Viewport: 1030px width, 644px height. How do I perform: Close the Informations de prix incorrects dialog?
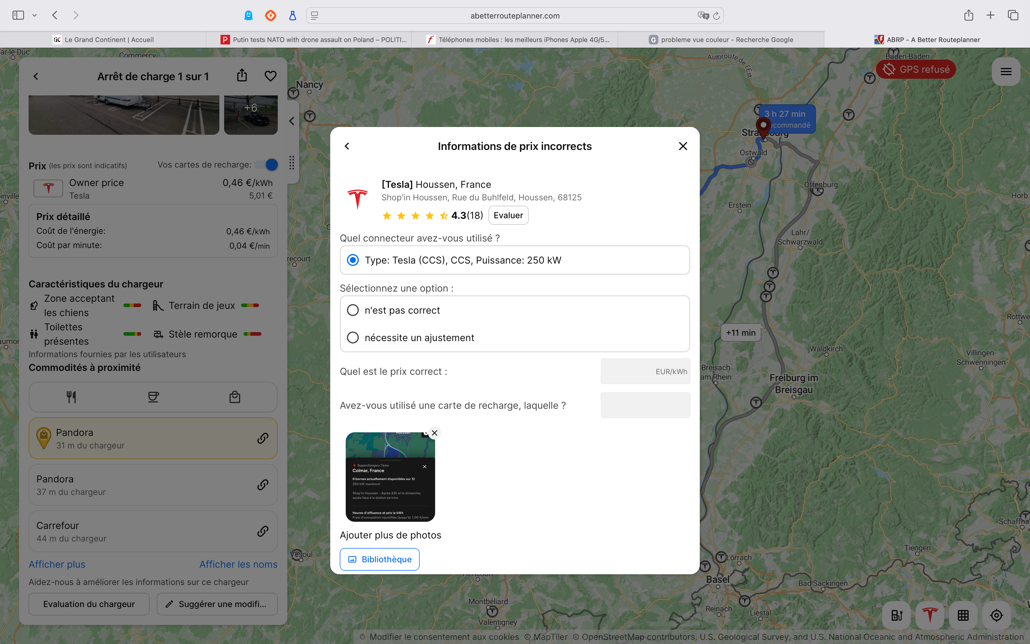[x=683, y=146]
